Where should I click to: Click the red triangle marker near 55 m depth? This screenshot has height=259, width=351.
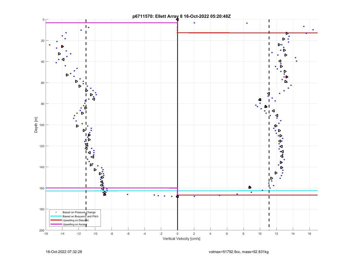287,77
